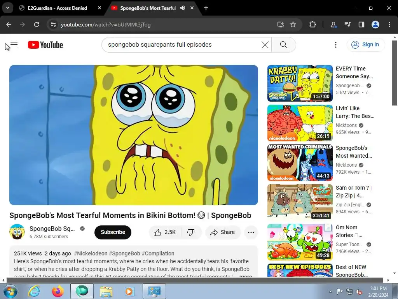398x299 pixels.
Task: Open Sam or Tom ? Zip Zip title
Action: click(354, 192)
